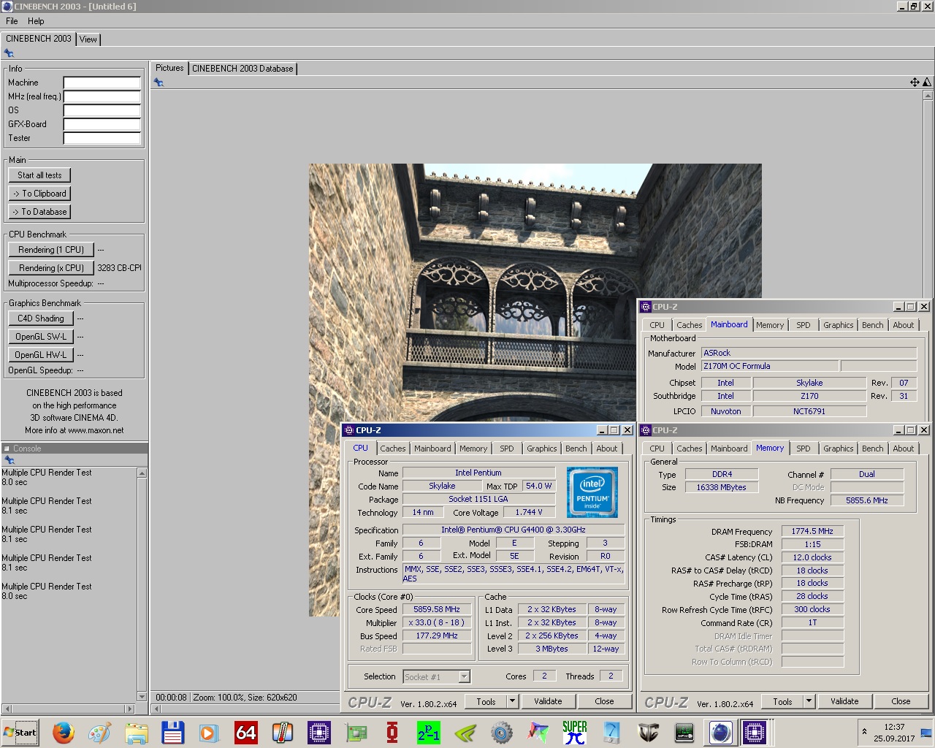Click the Console scrollbar down arrow
The width and height of the screenshot is (935, 748).
click(x=142, y=697)
